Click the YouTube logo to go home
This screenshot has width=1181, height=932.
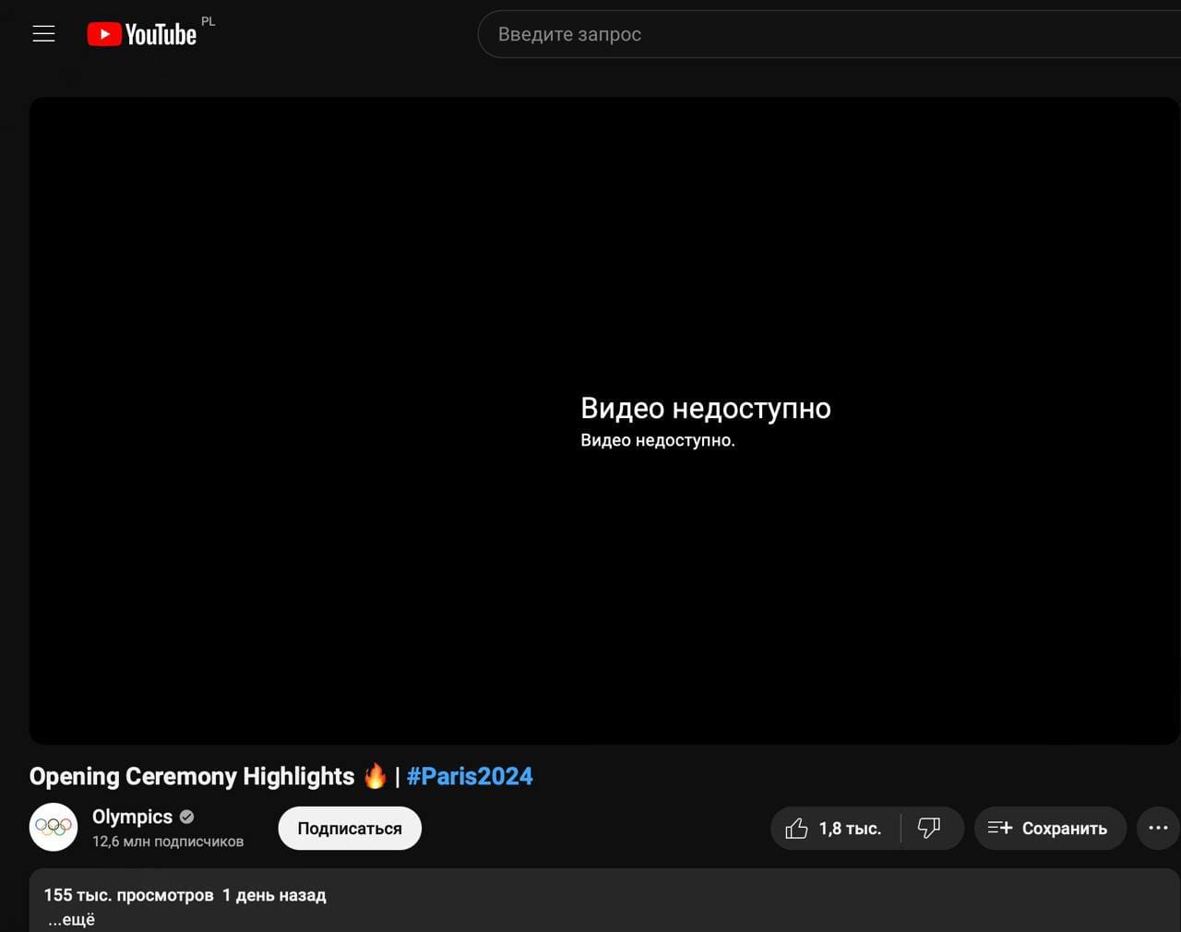pos(141,34)
